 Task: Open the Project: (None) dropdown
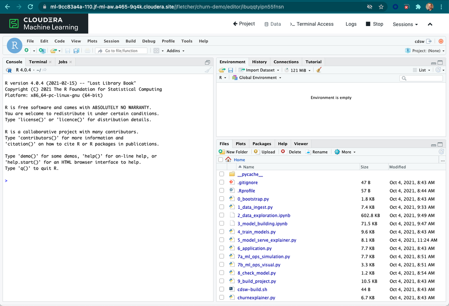425,51
